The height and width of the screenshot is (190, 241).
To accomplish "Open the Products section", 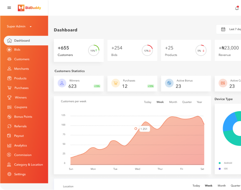I will pyautogui.click(x=20, y=78).
